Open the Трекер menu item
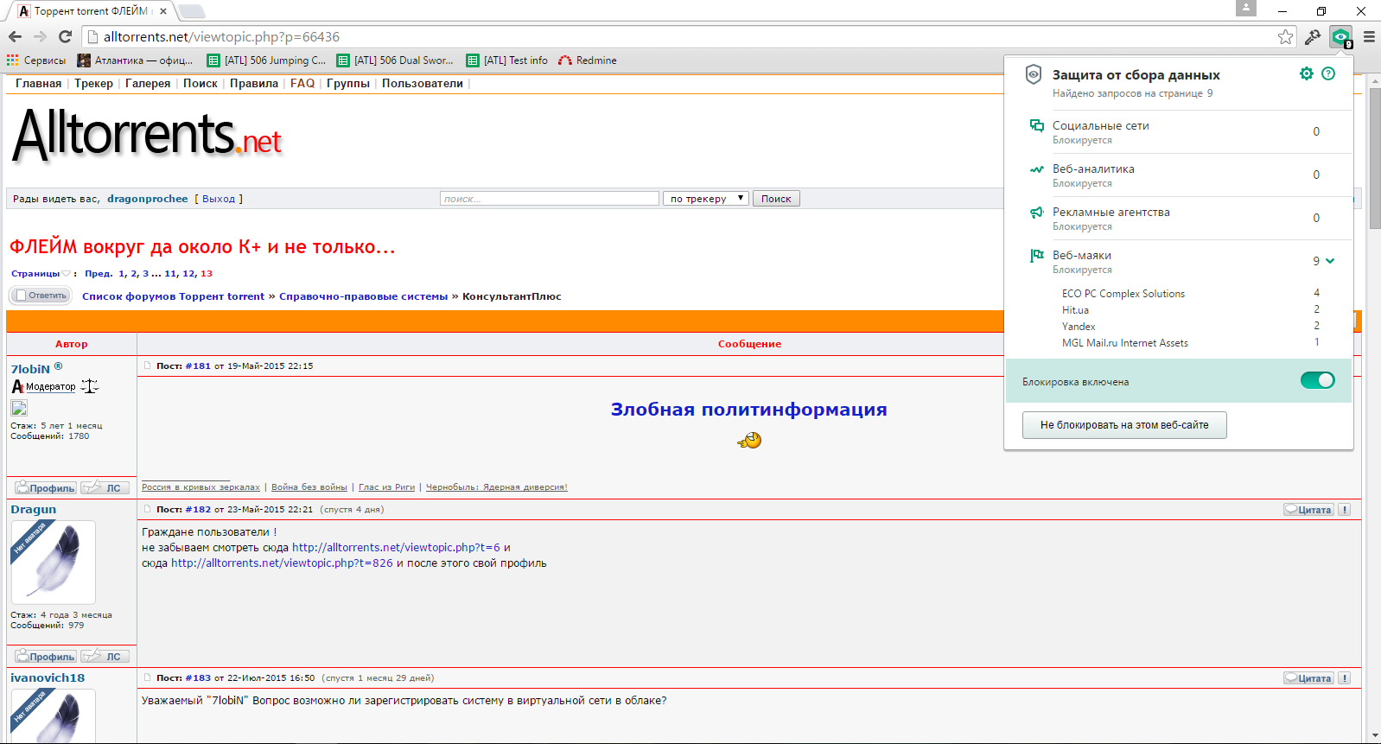1381x744 pixels. [x=93, y=84]
